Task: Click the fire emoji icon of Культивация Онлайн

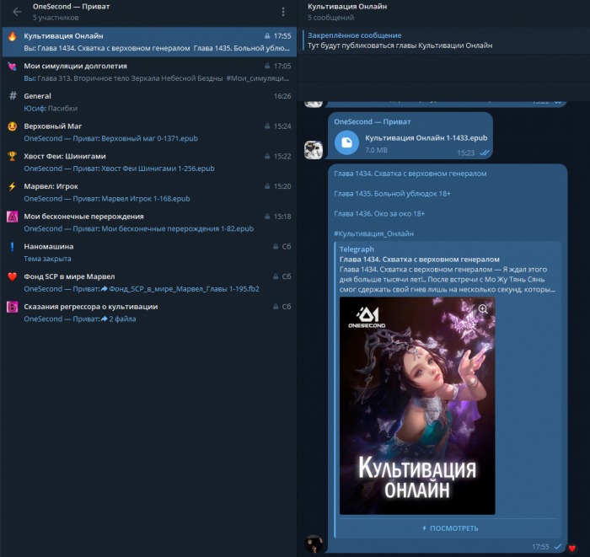Action: [13, 36]
